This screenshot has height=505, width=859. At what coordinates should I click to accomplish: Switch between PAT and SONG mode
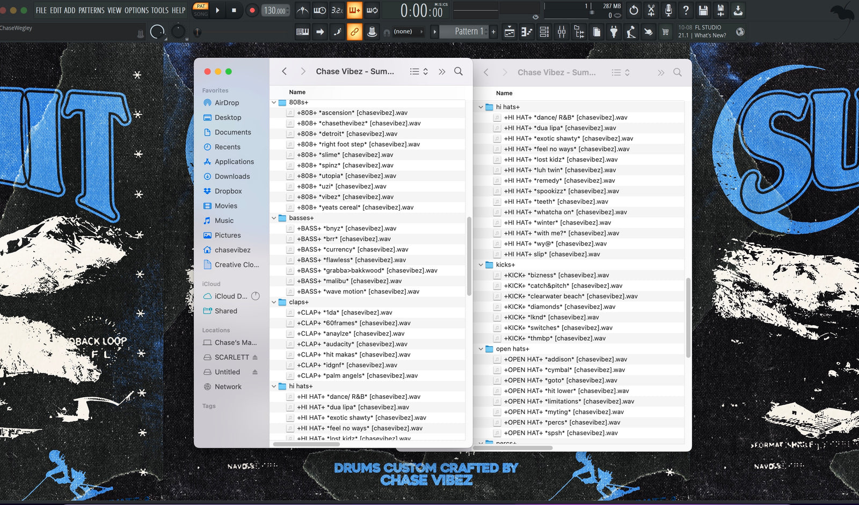pyautogui.click(x=201, y=10)
